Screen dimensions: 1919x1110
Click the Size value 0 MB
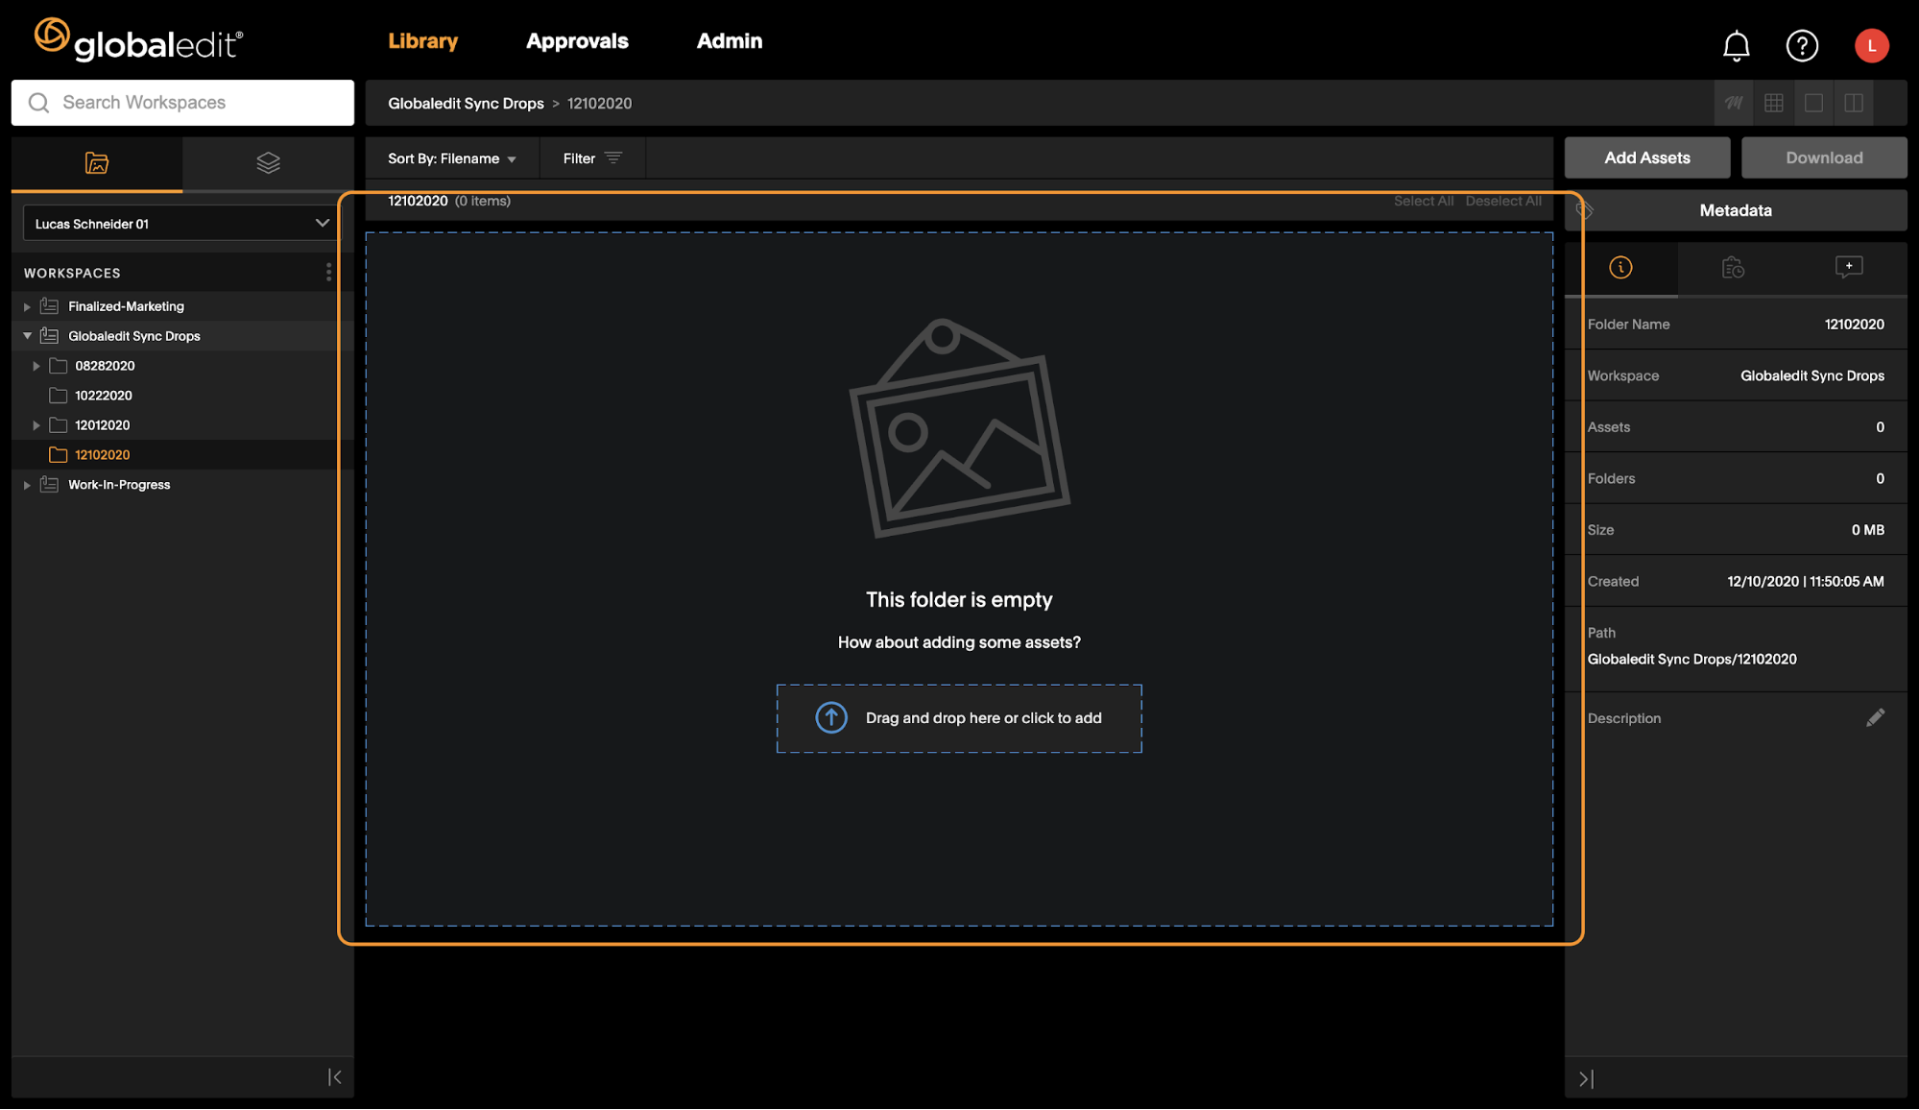tap(1867, 530)
